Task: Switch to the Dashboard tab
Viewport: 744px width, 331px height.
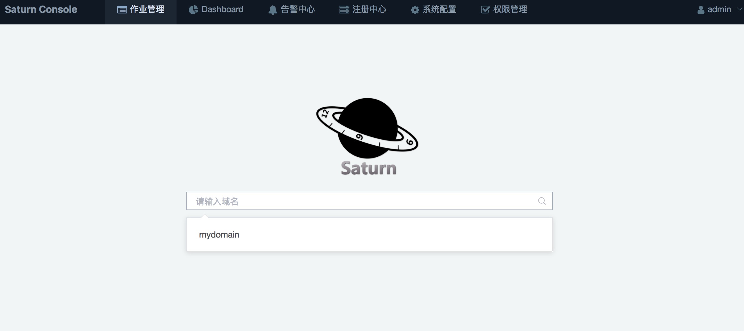Action: click(222, 9)
